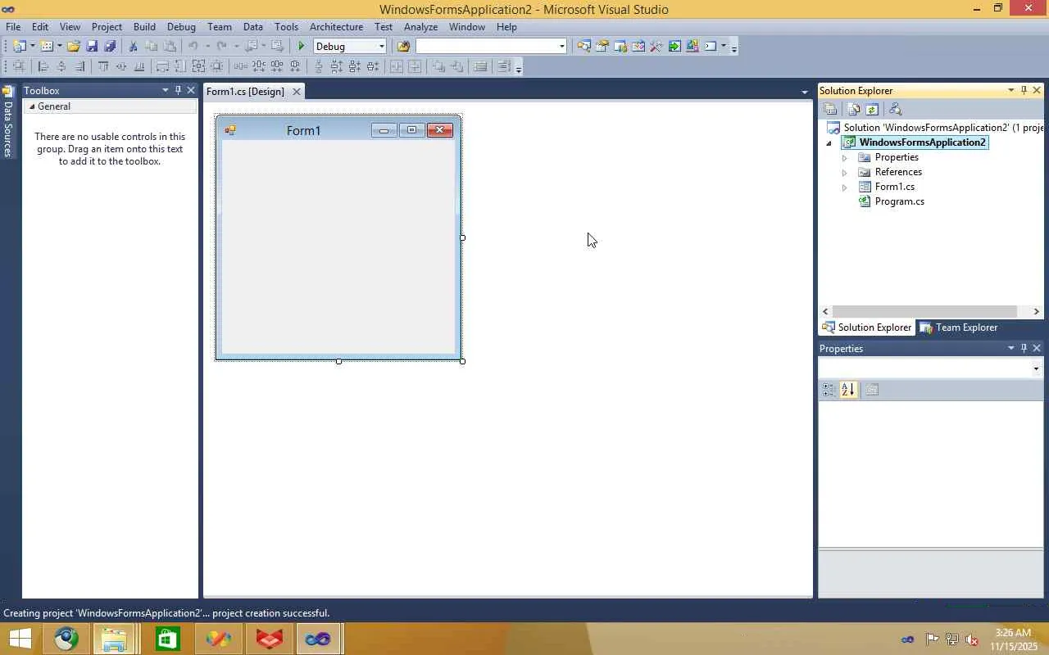Open the Toolbox window position dropdown arrow

coord(165,90)
